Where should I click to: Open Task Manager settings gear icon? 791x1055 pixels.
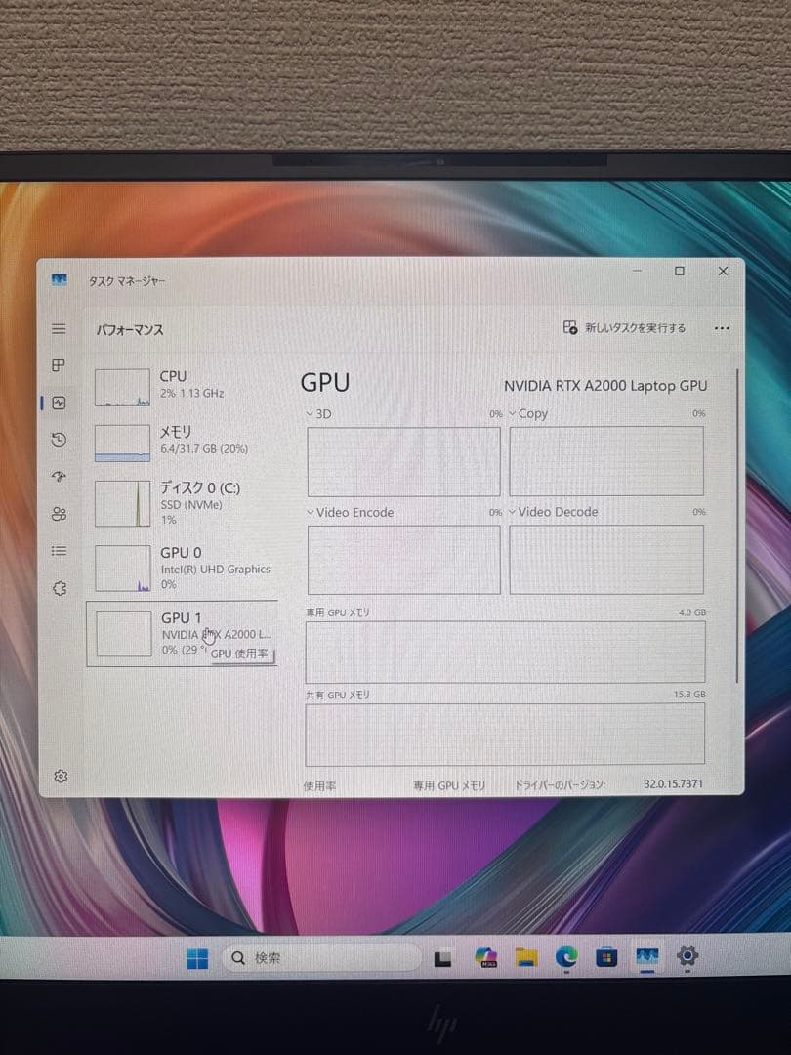[x=61, y=777]
